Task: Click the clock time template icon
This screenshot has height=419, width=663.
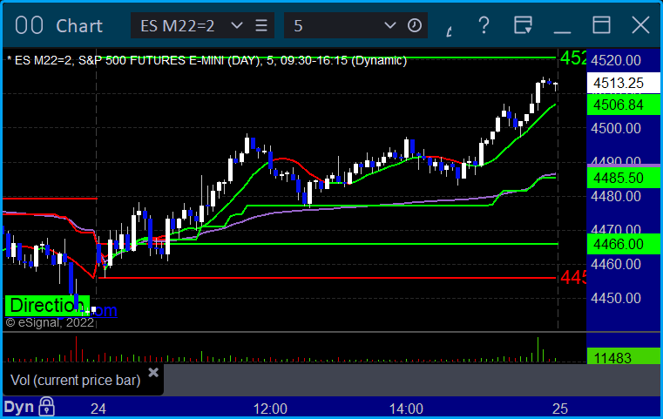Action: [x=415, y=25]
